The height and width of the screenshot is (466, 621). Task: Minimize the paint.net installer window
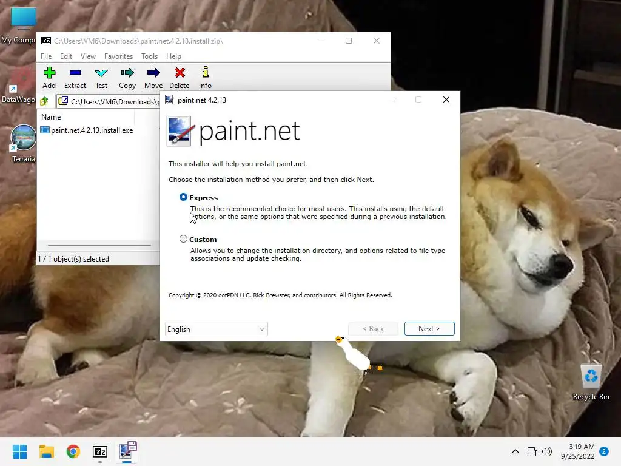[391, 100]
